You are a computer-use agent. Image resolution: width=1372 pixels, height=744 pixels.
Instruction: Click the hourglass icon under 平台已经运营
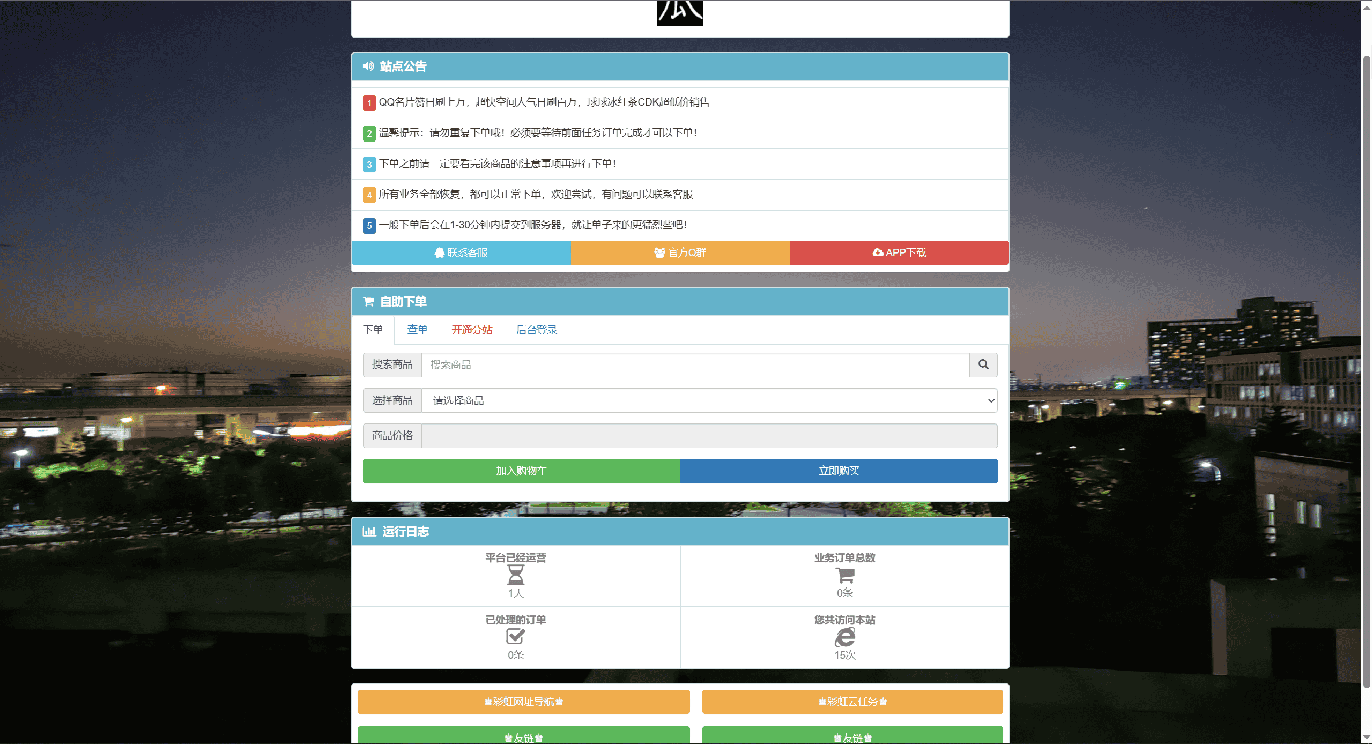tap(515, 575)
